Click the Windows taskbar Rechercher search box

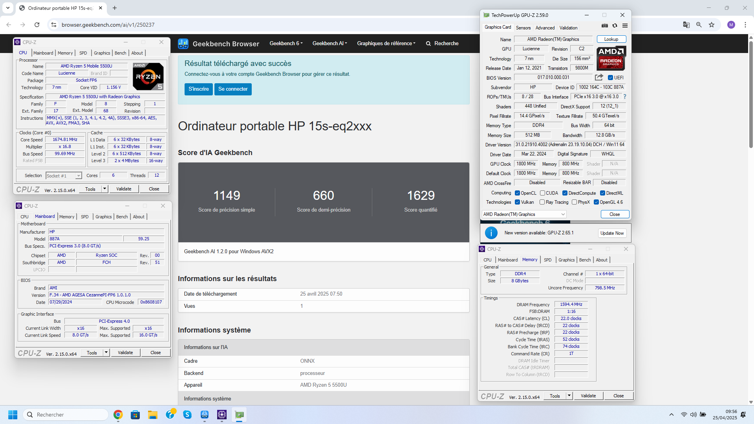click(x=66, y=415)
